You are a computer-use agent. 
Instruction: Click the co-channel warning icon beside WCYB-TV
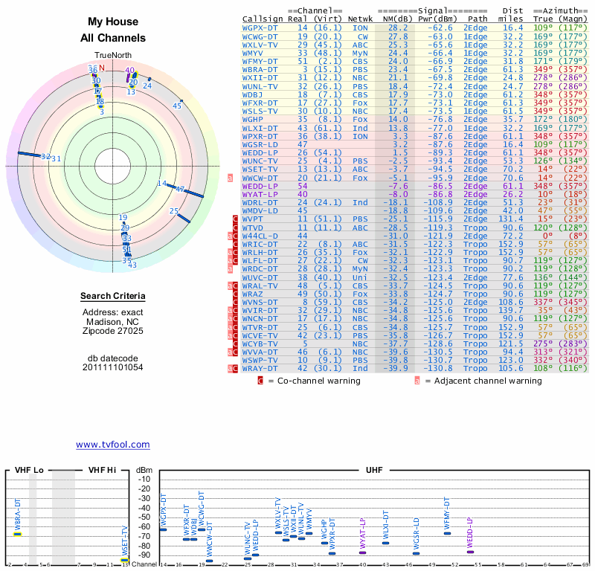point(237,343)
